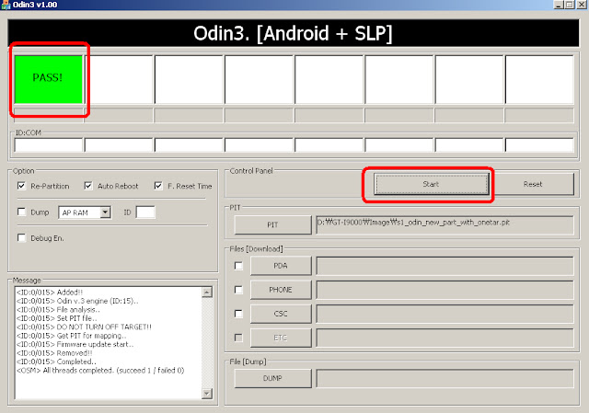Check the PDA file checkbox
This screenshot has height=413, width=589.
[238, 266]
